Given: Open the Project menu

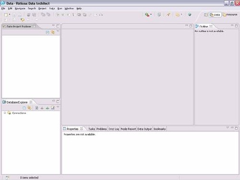Looking at the screenshot, I should [x=42, y=9].
